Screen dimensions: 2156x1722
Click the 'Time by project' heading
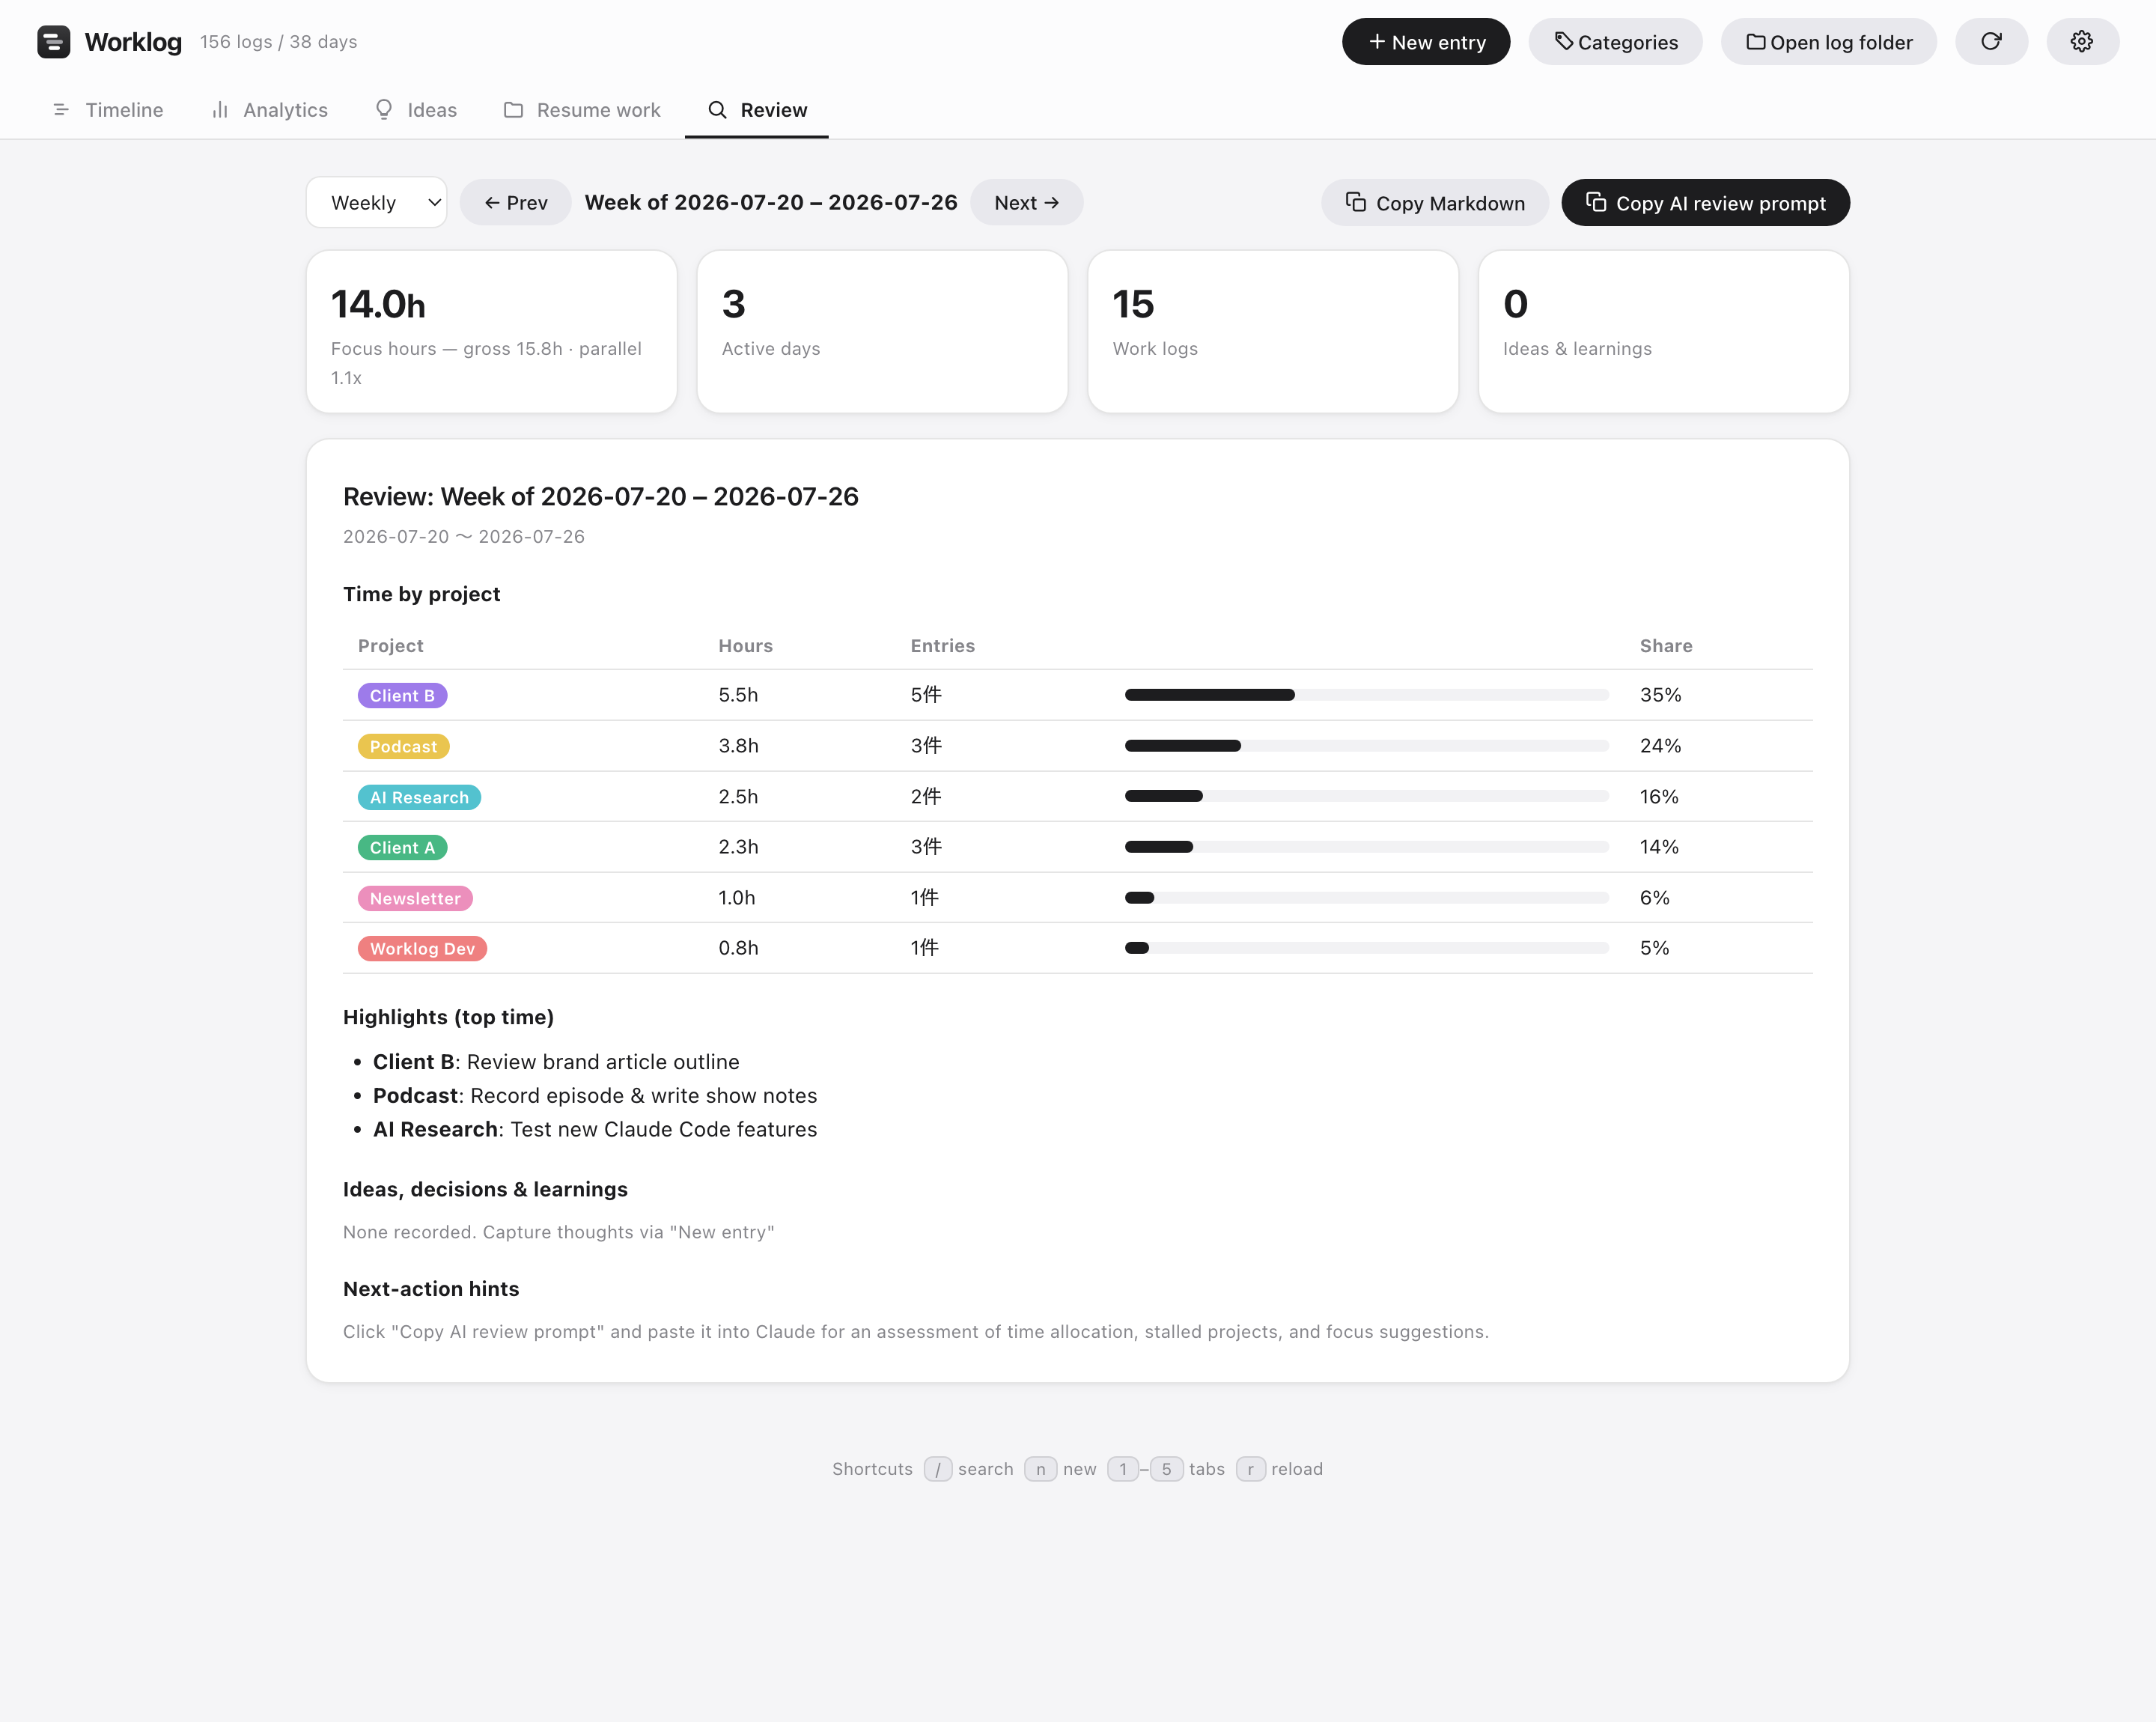click(x=421, y=594)
